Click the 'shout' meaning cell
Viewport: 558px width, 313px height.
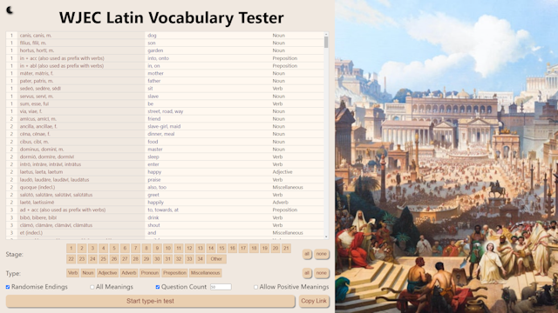pyautogui.click(x=208, y=225)
